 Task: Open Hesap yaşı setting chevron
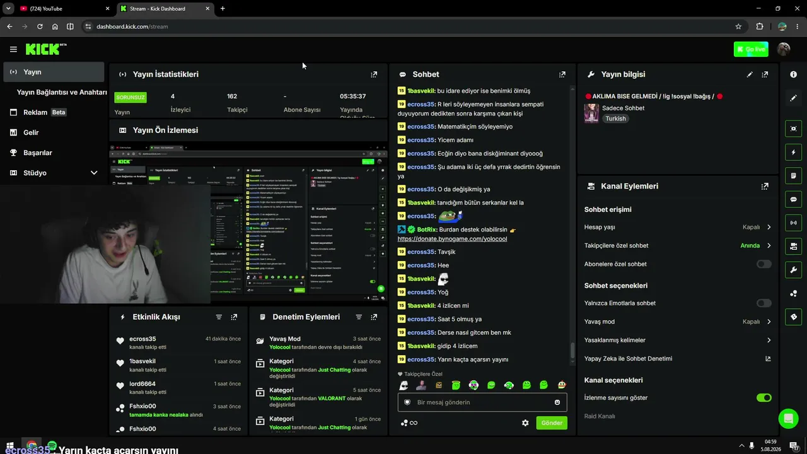point(769,227)
